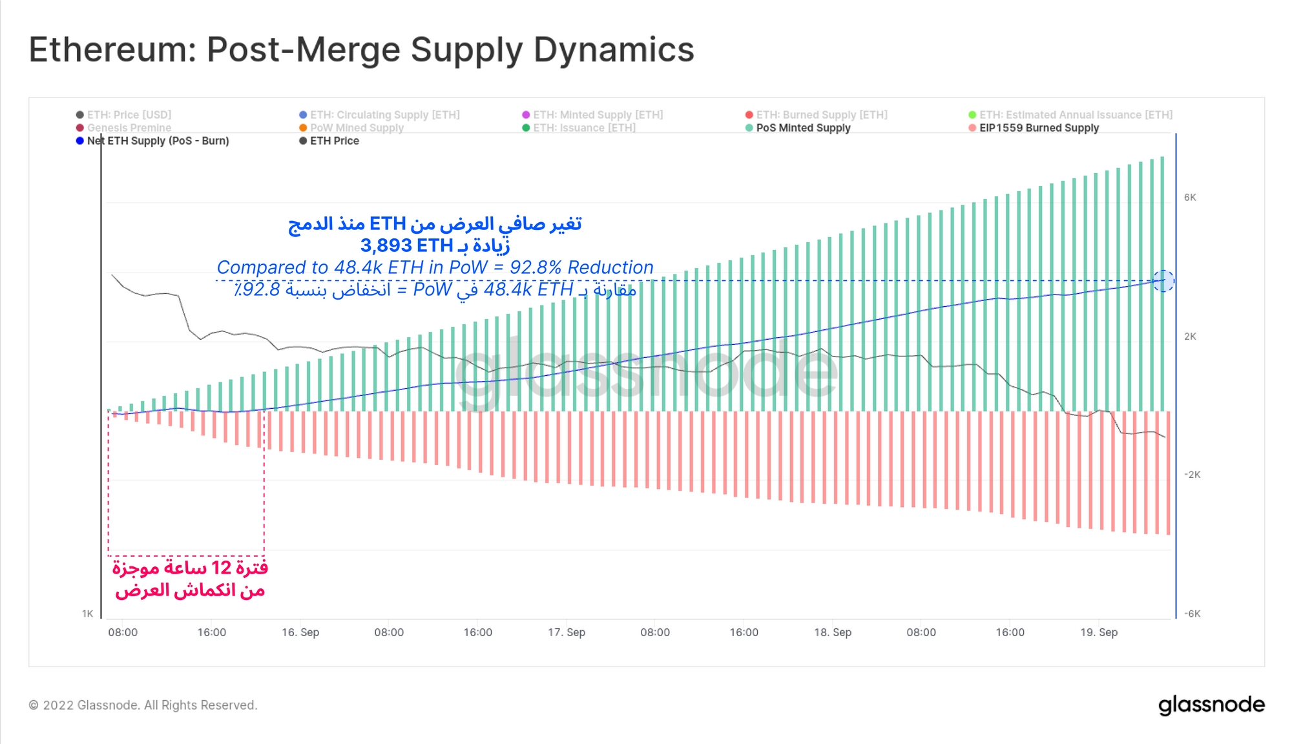This screenshot has height=744, width=1292.
Task: Enable ETH: Issuance [ETH] legend item
Action: [x=584, y=128]
